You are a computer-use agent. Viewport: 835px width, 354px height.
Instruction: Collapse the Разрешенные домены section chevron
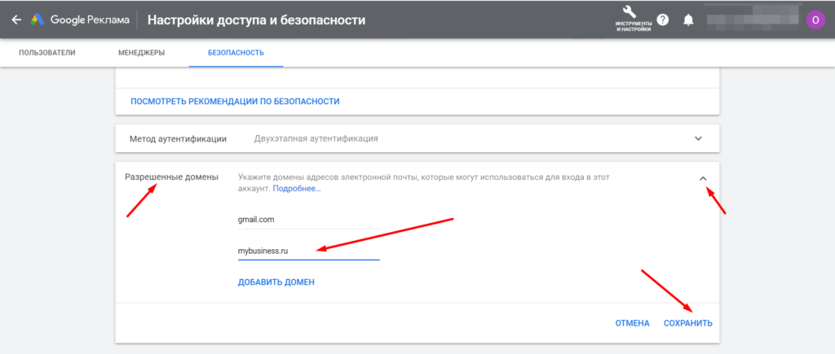pos(703,179)
